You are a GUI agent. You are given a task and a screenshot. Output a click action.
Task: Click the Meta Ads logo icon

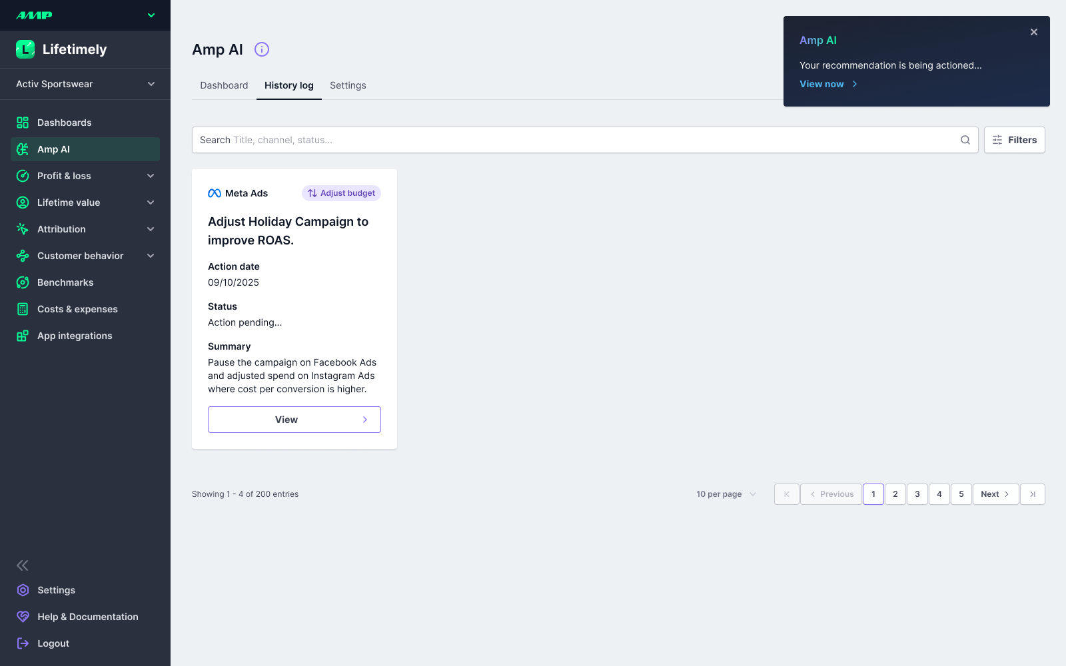coord(215,193)
